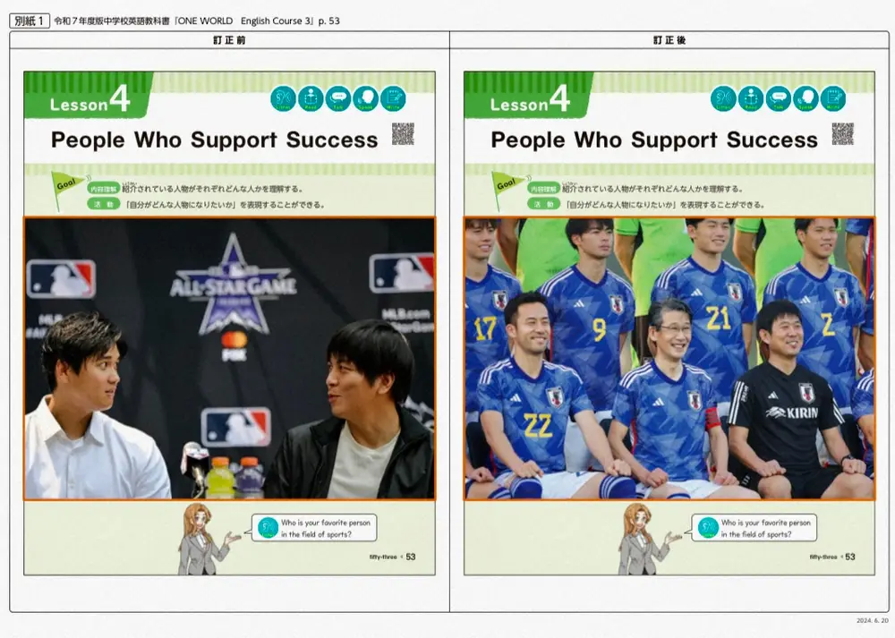Click the Listen ear icon on right page

pos(723,98)
